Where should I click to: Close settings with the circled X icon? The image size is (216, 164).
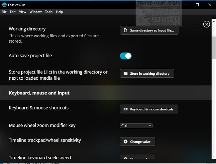[x=206, y=24]
